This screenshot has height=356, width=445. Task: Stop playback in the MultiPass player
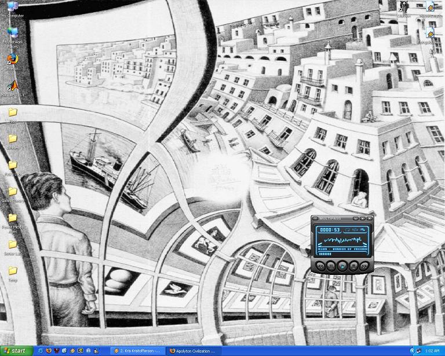click(353, 266)
